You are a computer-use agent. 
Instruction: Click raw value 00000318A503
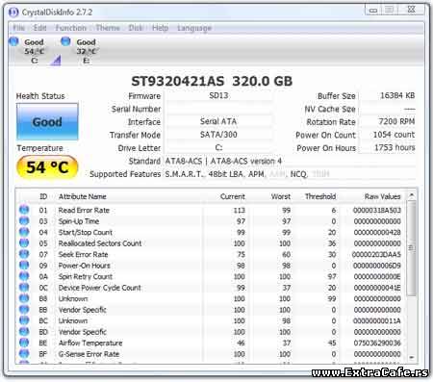[x=376, y=210]
